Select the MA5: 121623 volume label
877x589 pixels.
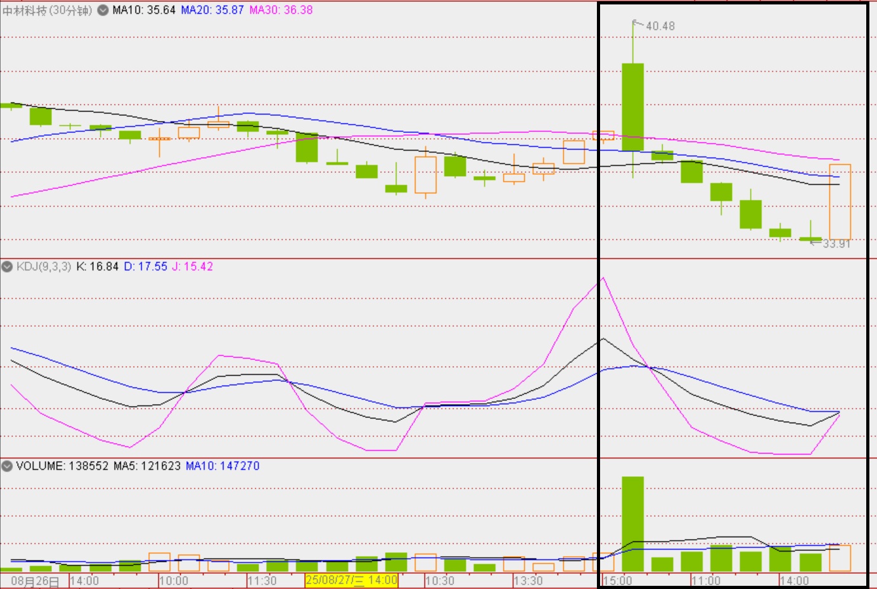tap(147, 466)
